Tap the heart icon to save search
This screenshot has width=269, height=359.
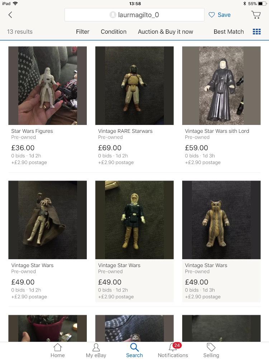212,15
